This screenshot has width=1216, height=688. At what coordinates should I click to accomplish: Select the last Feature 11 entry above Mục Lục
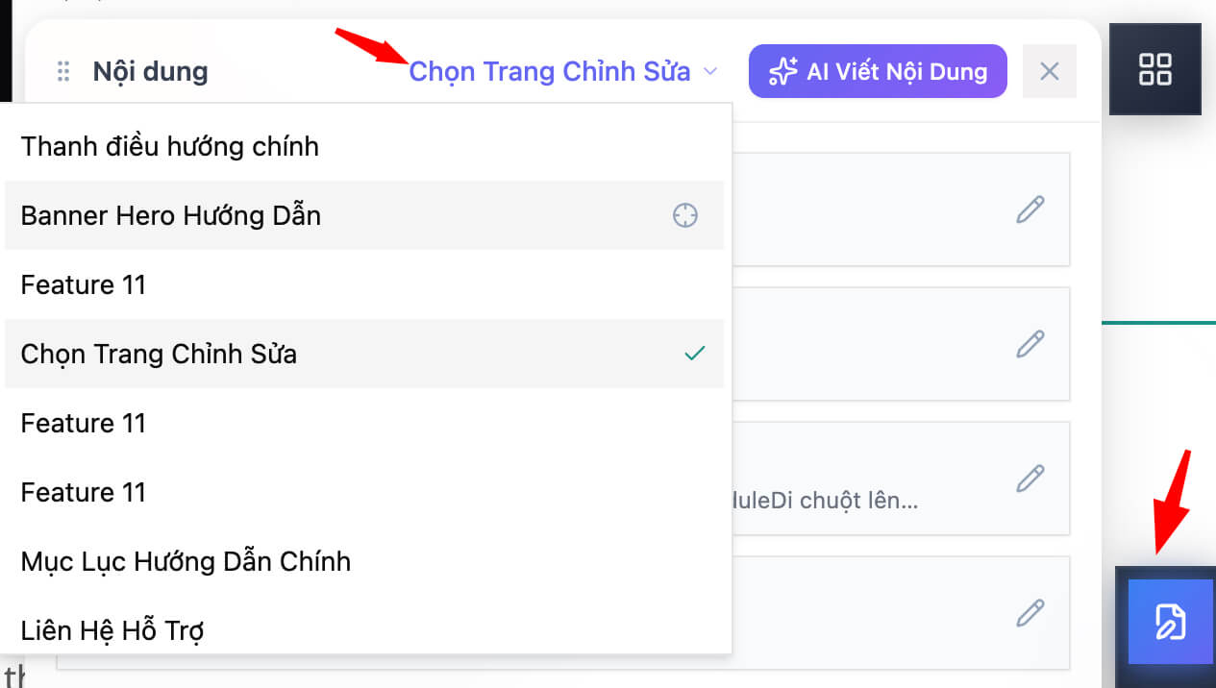pos(364,492)
